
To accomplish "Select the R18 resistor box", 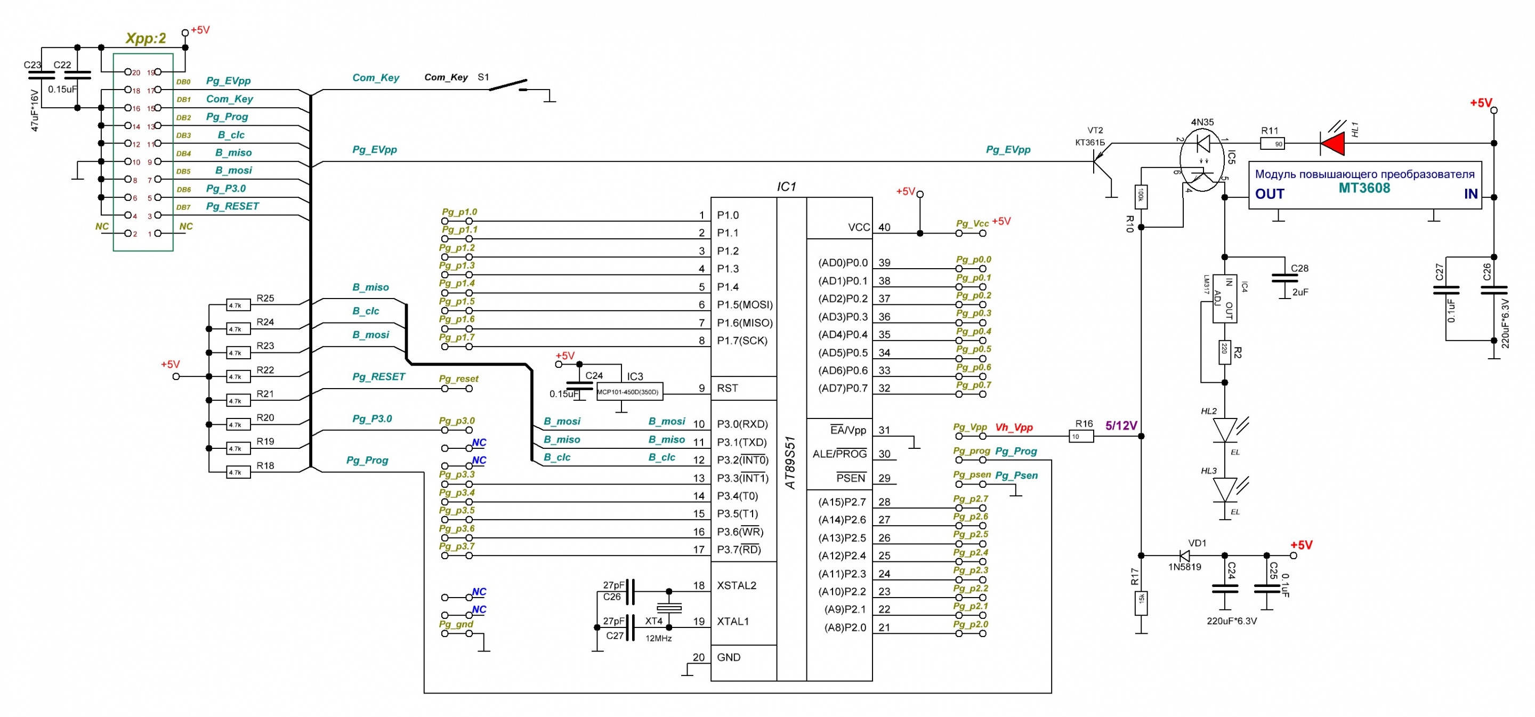I will 238,473.
